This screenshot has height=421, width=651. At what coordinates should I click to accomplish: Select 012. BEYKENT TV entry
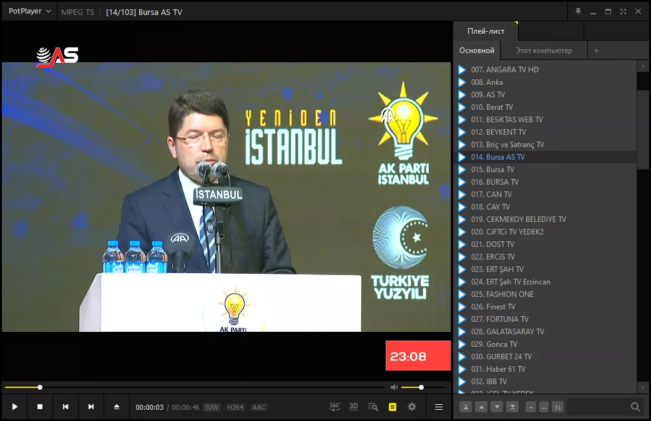546,132
